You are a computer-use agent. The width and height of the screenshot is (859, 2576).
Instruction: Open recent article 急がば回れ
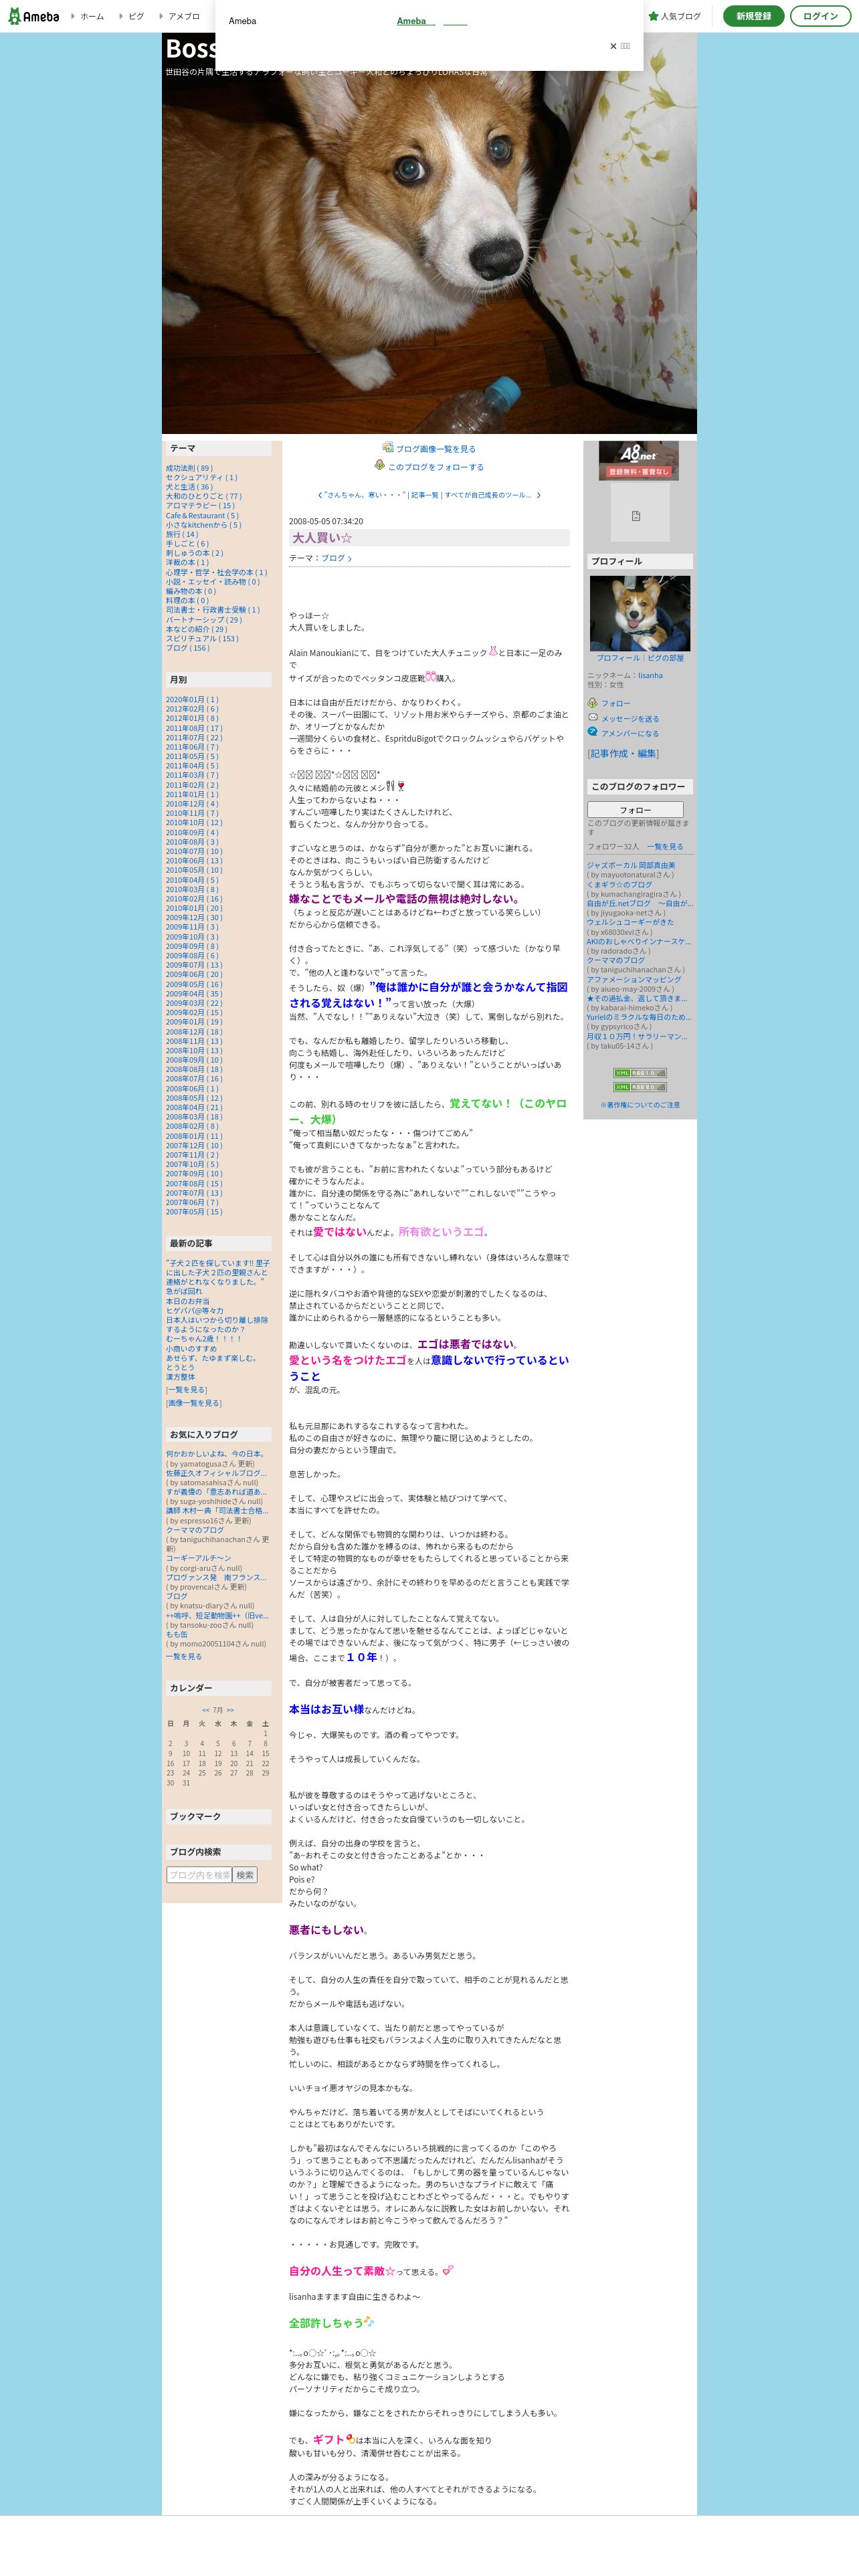[x=184, y=1291]
